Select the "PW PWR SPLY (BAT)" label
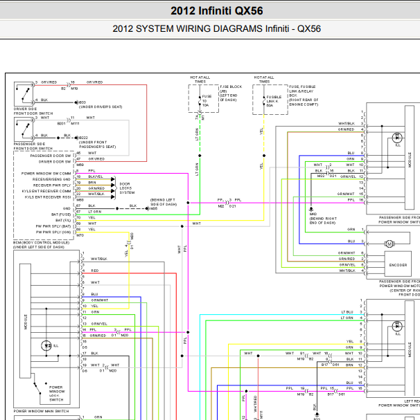 pyautogui.click(x=53, y=226)
